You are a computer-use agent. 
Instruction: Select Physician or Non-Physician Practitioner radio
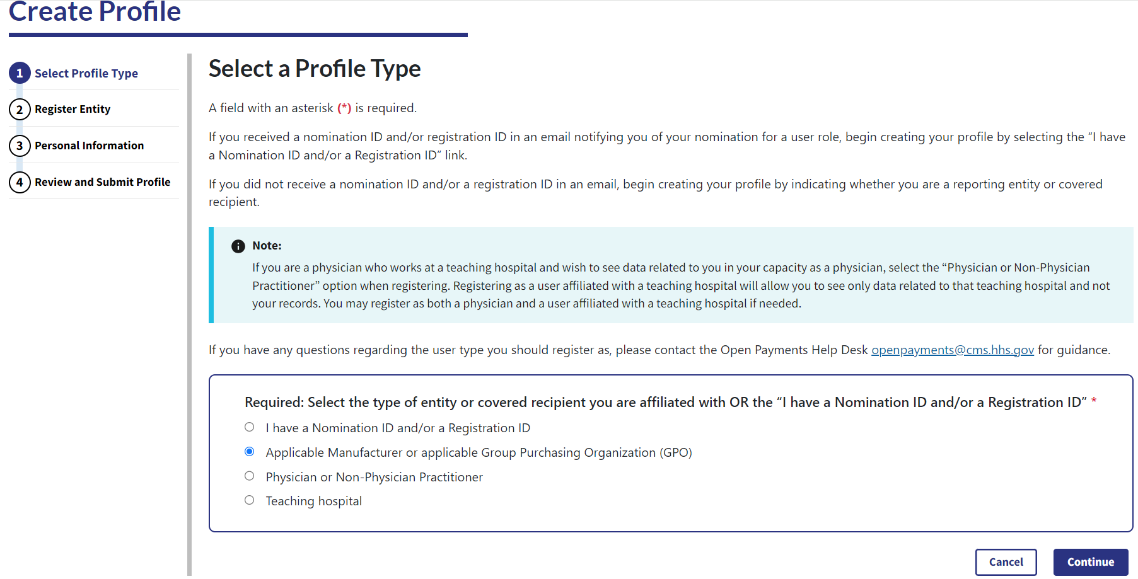point(250,476)
